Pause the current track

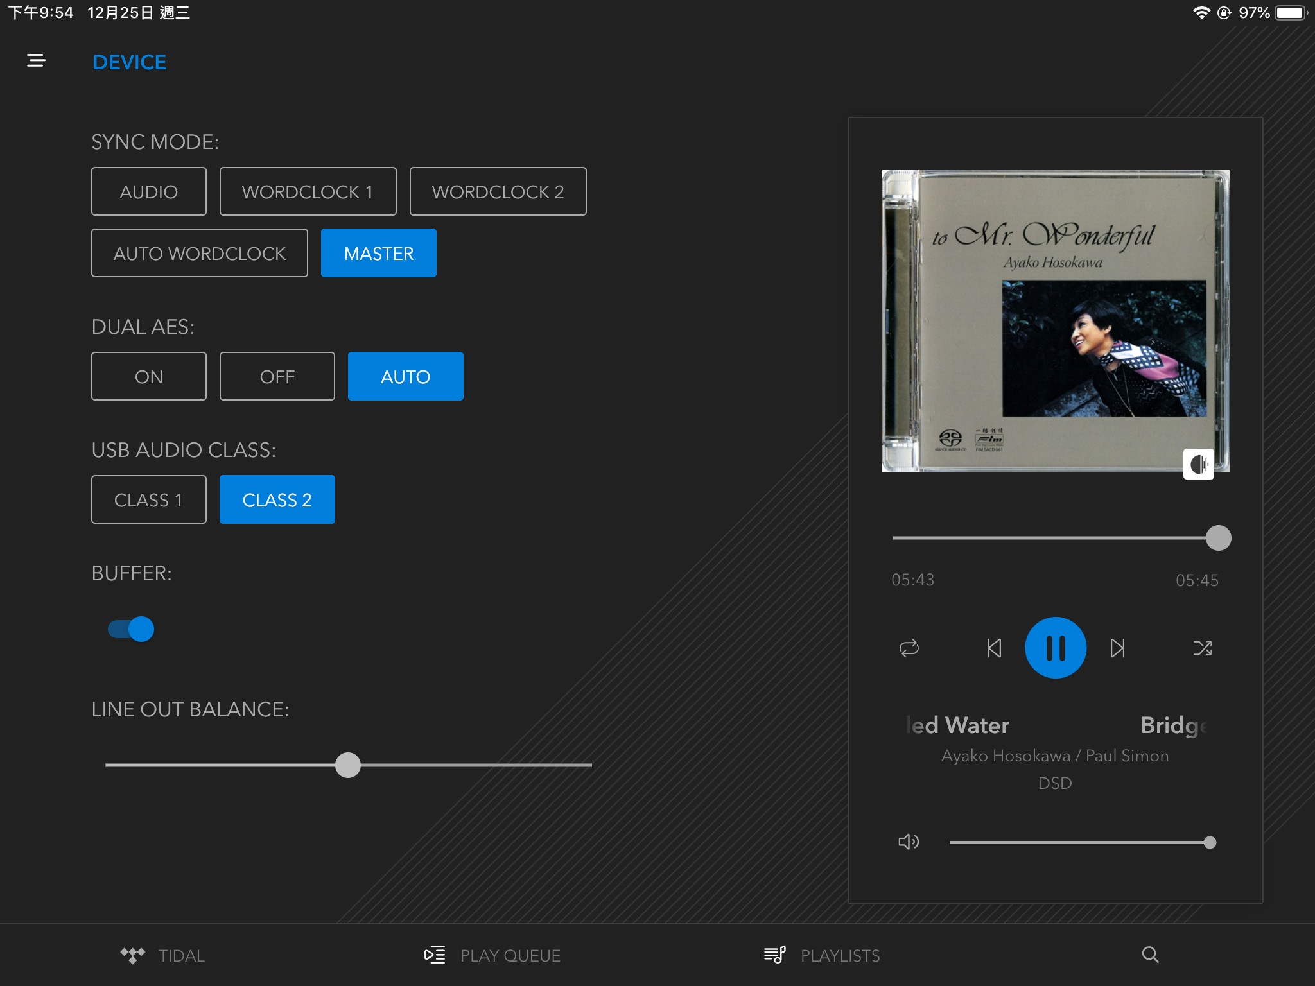pos(1056,648)
